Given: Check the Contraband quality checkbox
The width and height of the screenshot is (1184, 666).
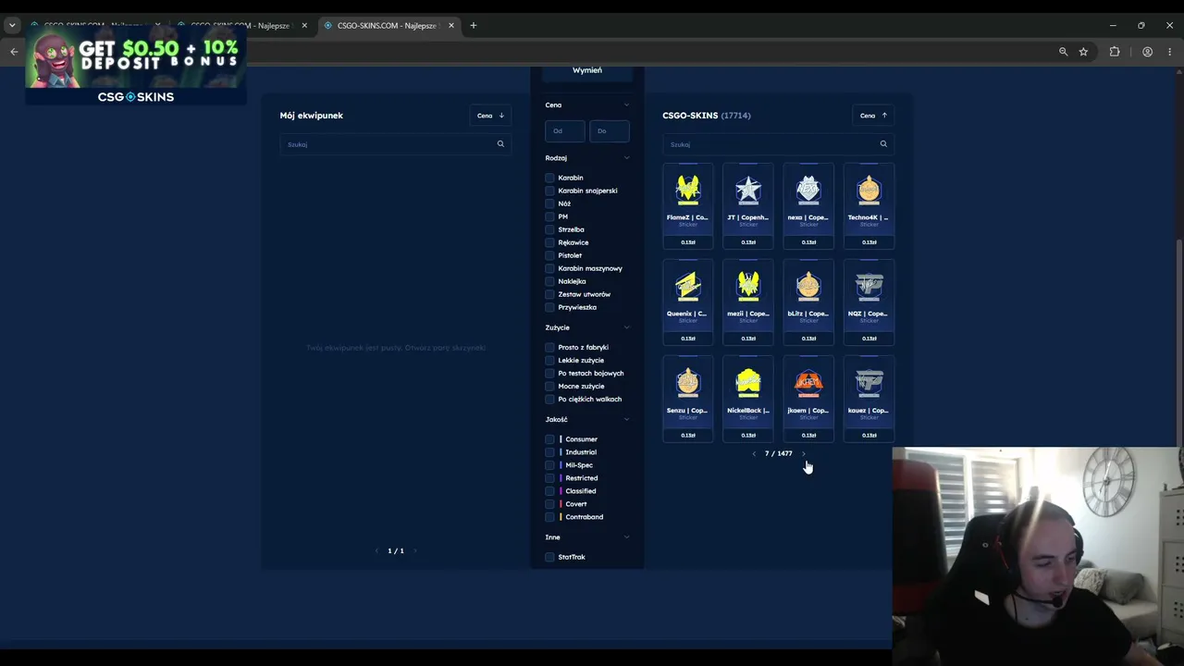Looking at the screenshot, I should point(549,517).
